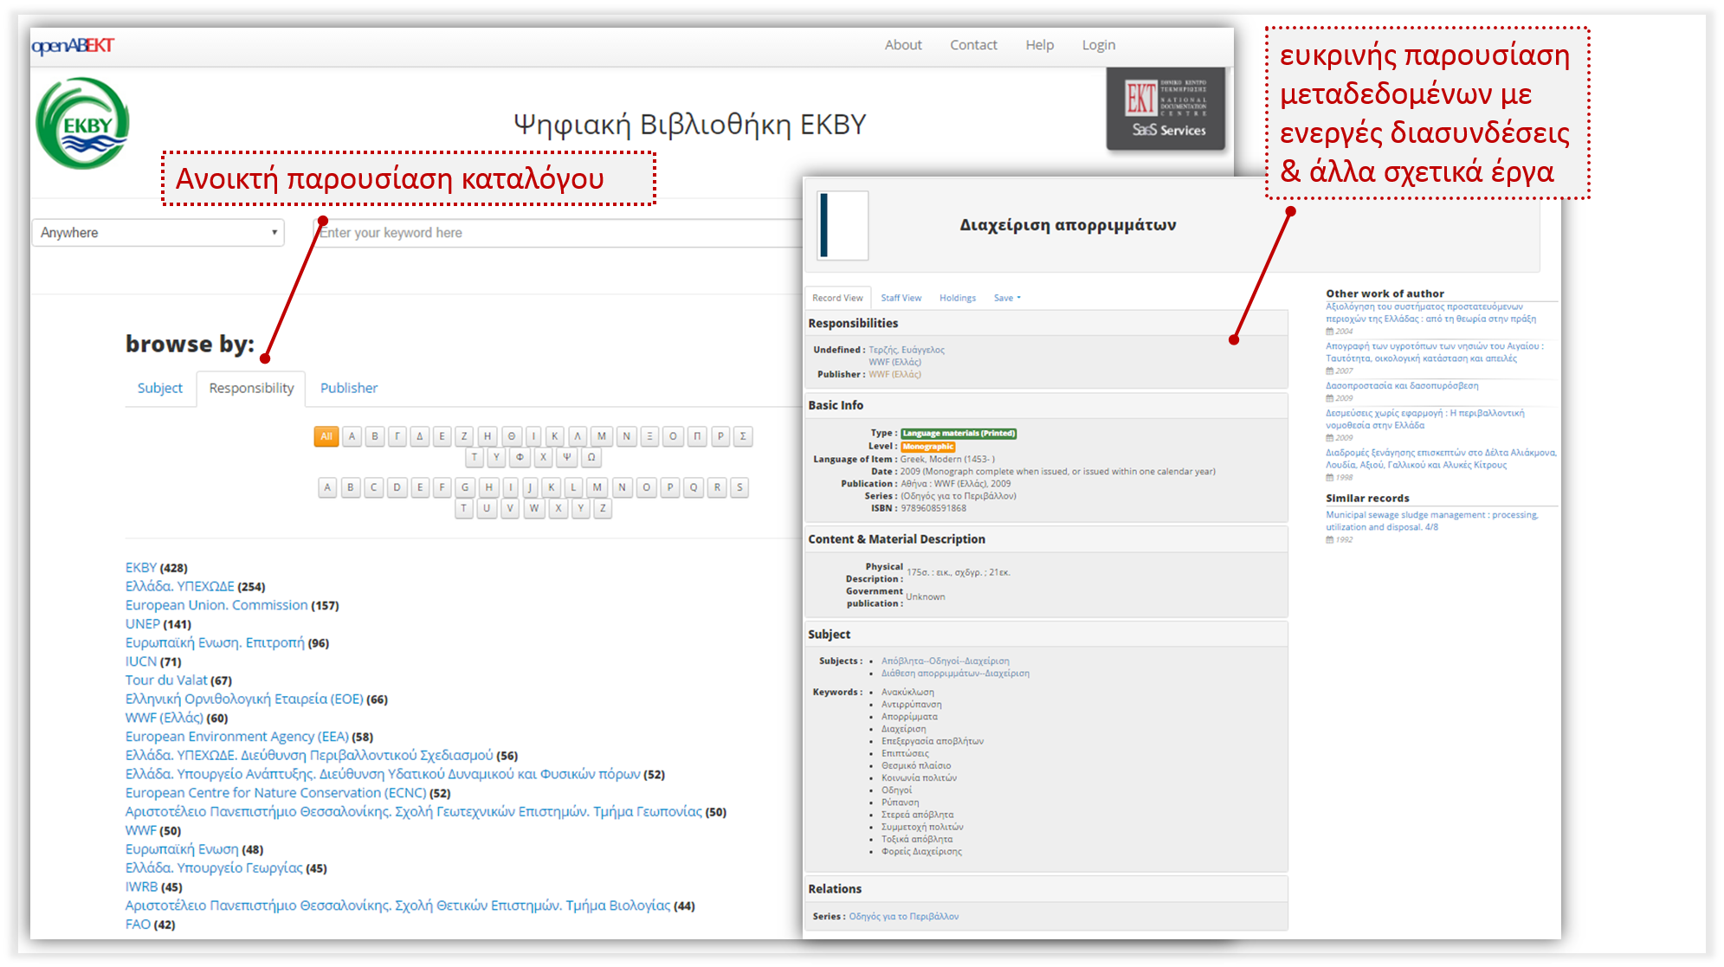Expand the Save dropdown
Screen dimensions: 1724x967
1007,298
